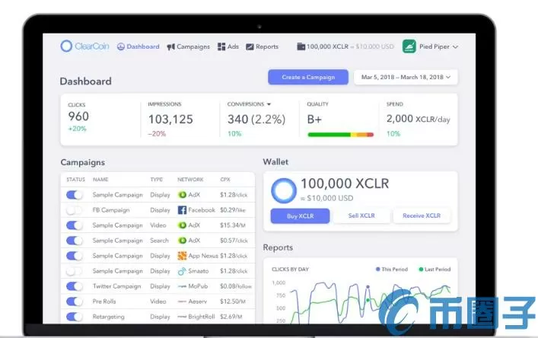This screenshot has height=338, width=538.
Task: Click the Campaigns megaphone icon
Action: [170, 46]
